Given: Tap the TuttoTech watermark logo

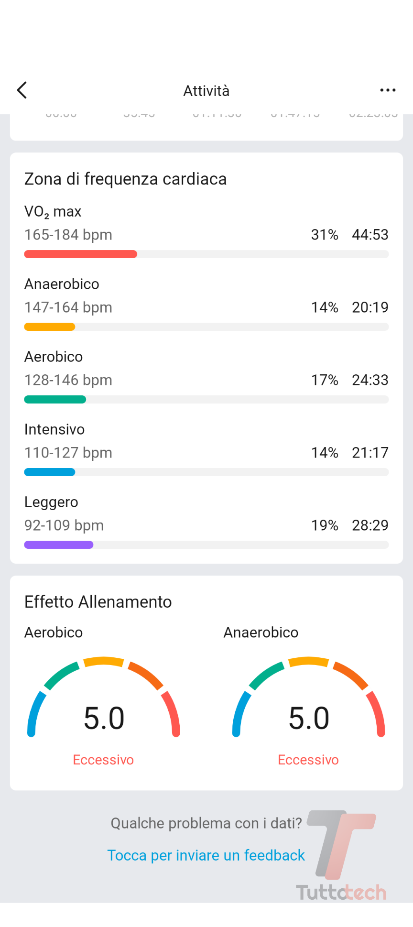Looking at the screenshot, I should [x=341, y=856].
